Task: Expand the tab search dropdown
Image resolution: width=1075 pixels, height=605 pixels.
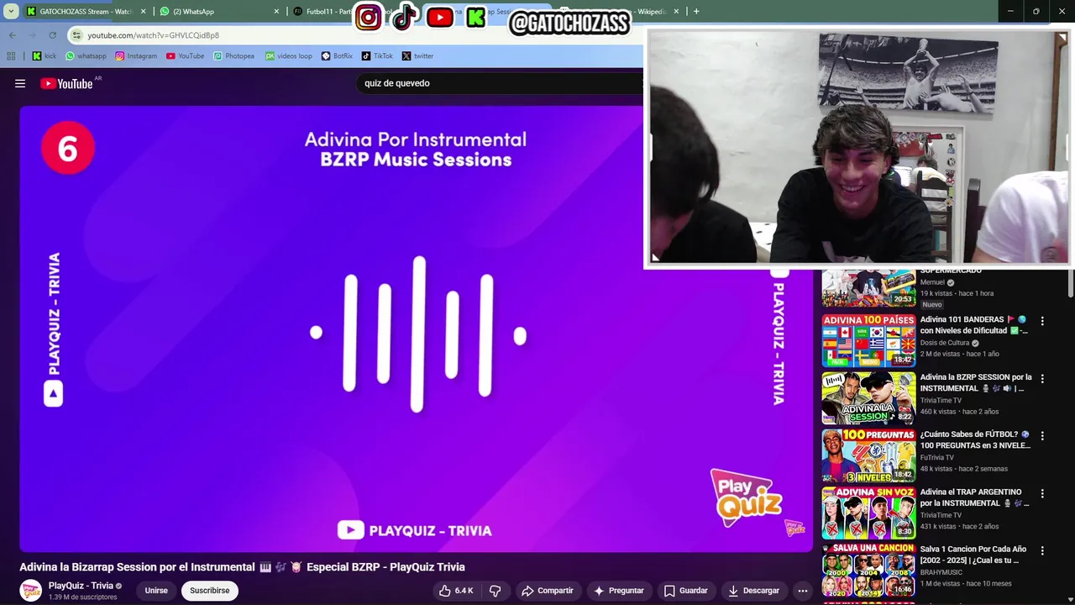Action: point(11,12)
